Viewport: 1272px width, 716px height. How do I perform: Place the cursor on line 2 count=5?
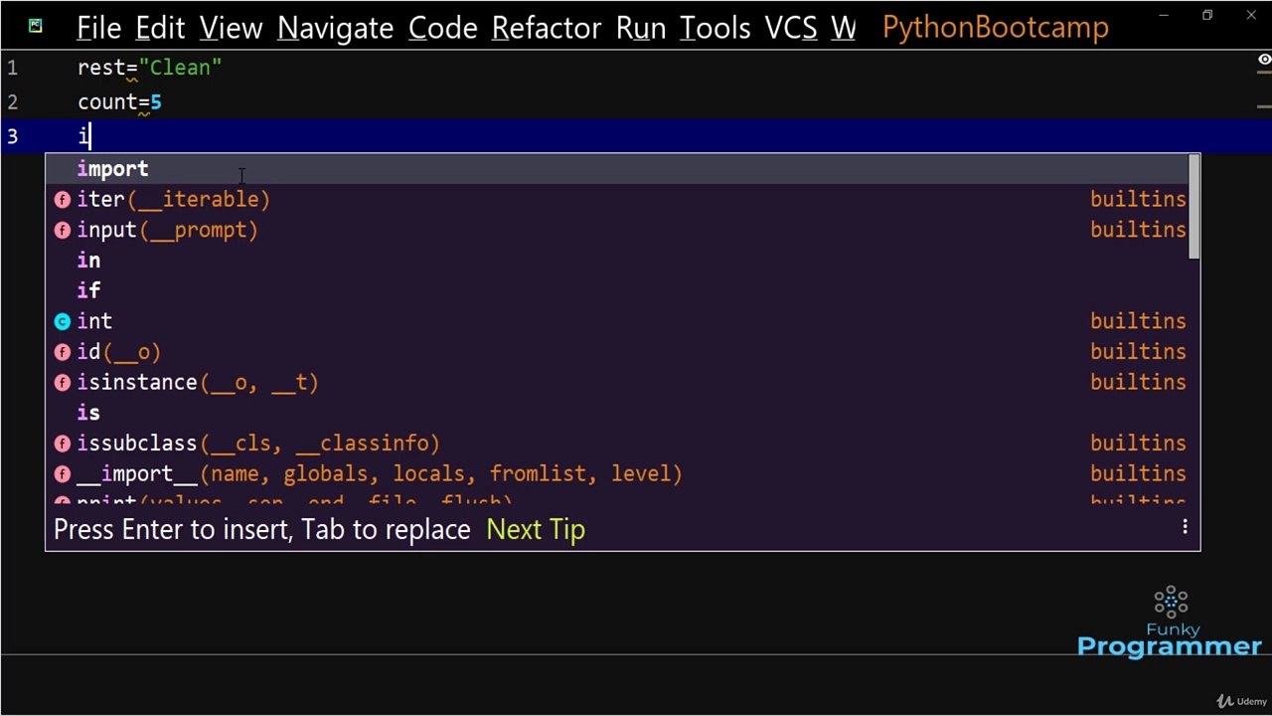click(119, 101)
